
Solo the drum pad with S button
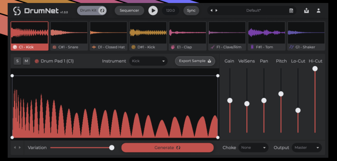pyautogui.click(x=17, y=61)
